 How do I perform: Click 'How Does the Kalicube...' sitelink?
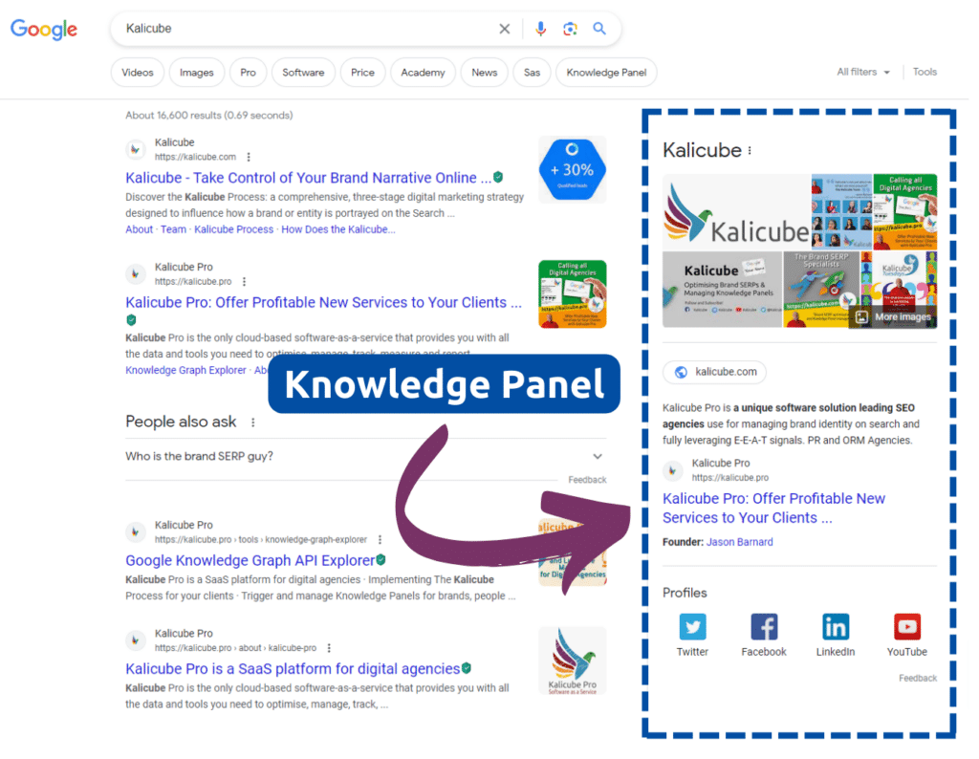pos(337,229)
